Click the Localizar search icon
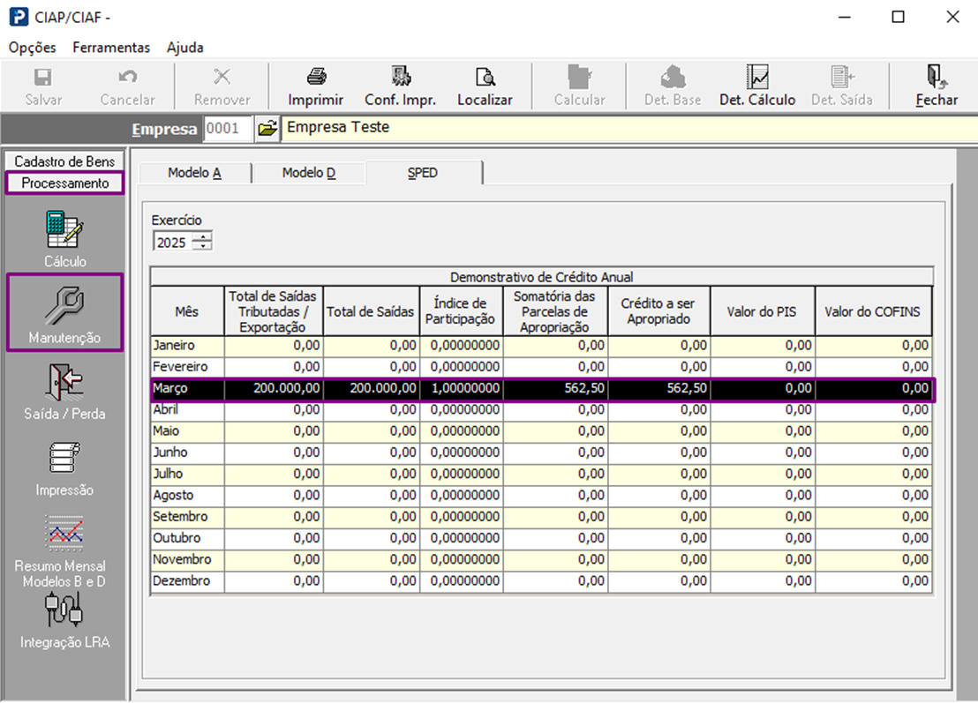978x703 pixels. point(485,78)
